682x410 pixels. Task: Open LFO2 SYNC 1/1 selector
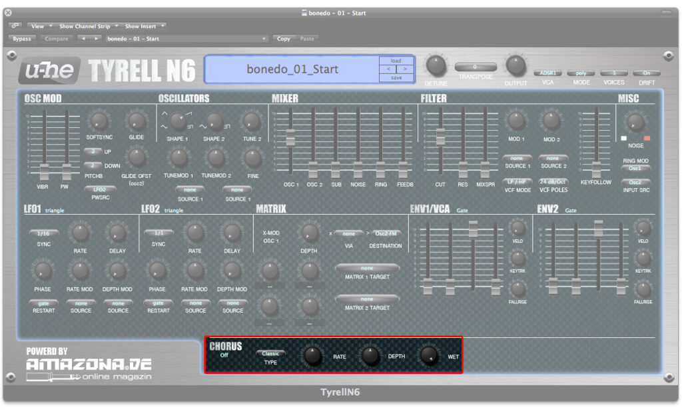pyautogui.click(x=159, y=233)
